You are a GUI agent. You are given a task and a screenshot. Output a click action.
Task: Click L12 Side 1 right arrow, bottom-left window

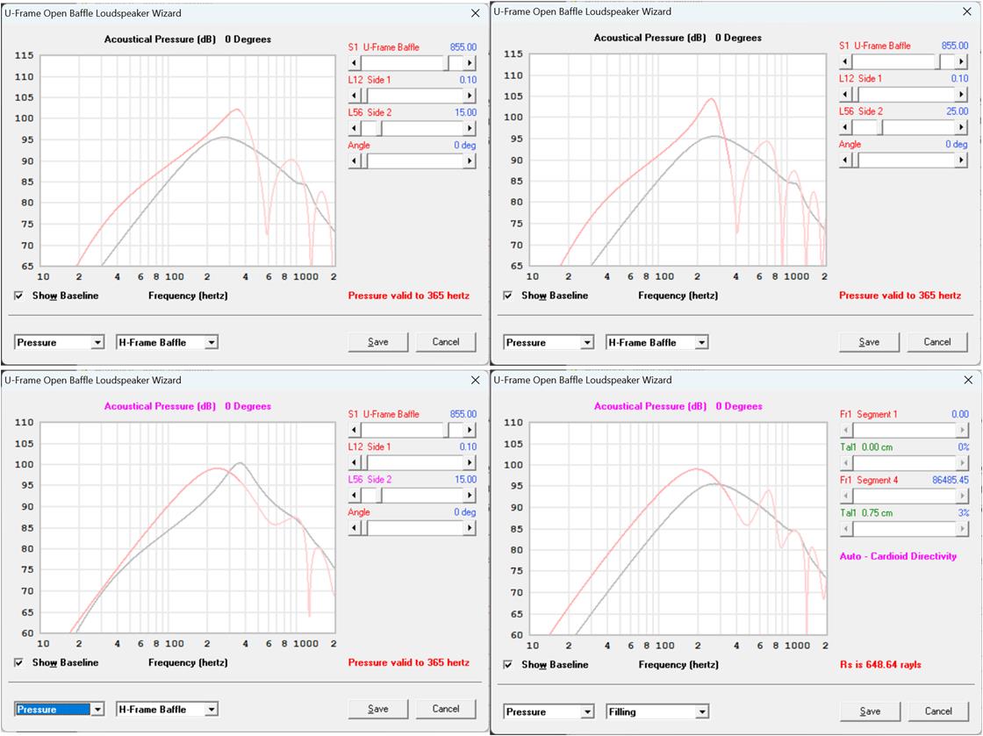[x=470, y=462]
